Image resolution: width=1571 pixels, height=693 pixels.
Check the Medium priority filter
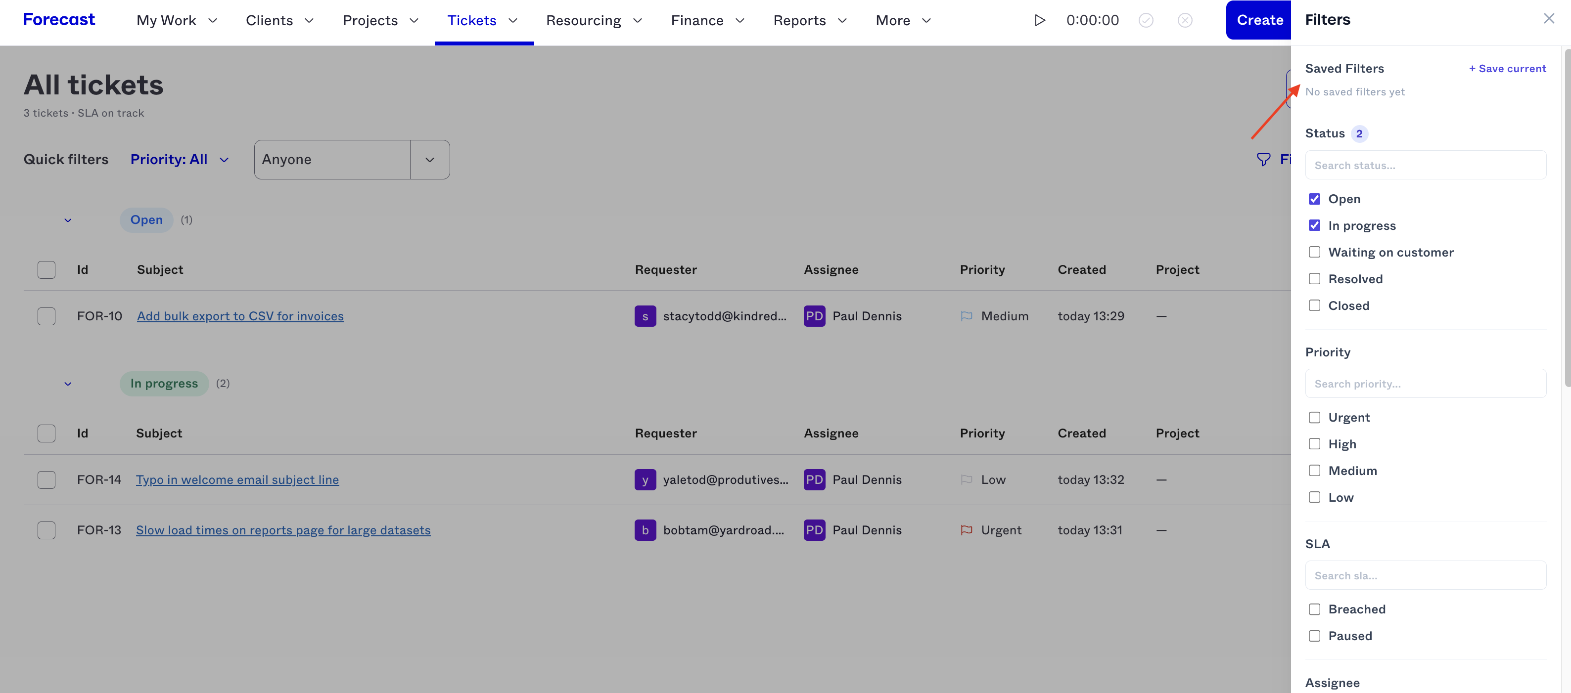pos(1314,471)
